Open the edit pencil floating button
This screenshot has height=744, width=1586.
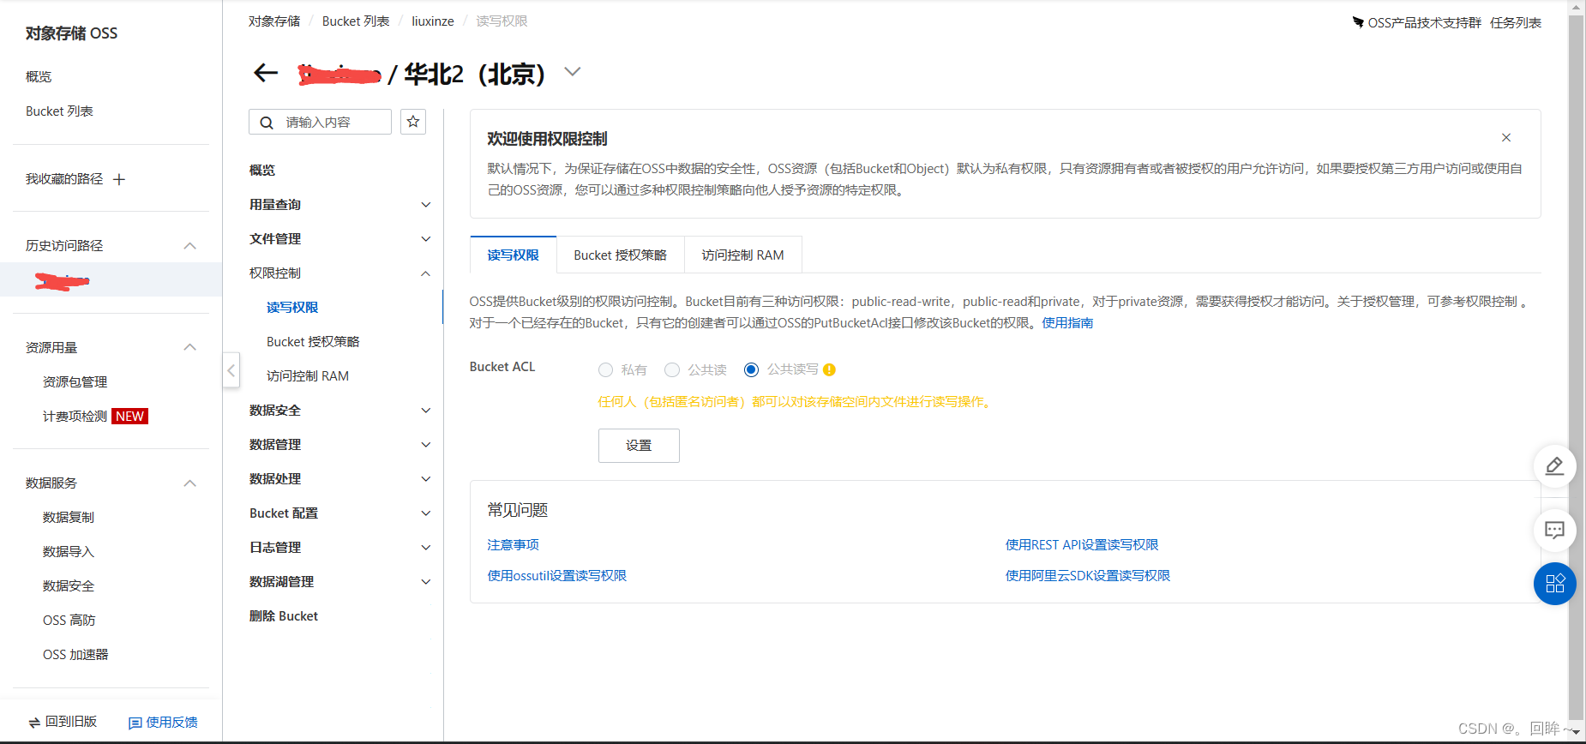[1554, 466]
